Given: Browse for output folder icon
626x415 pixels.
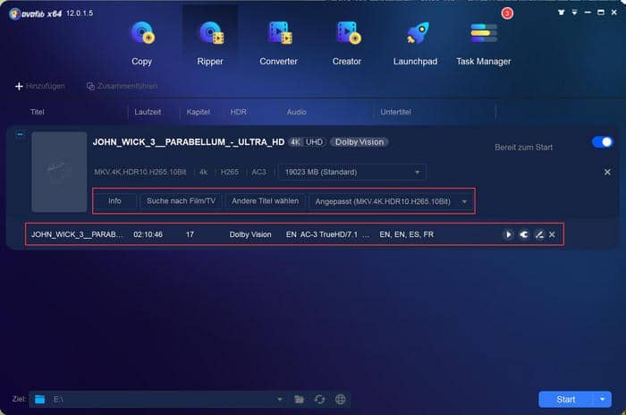Looking at the screenshot, I should pyautogui.click(x=299, y=399).
